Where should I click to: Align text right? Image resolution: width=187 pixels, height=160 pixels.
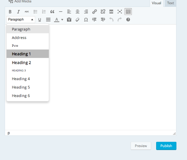86,12
